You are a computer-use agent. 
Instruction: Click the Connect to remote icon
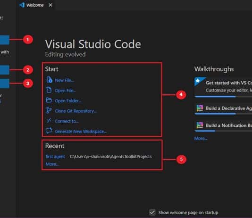coord(49,120)
